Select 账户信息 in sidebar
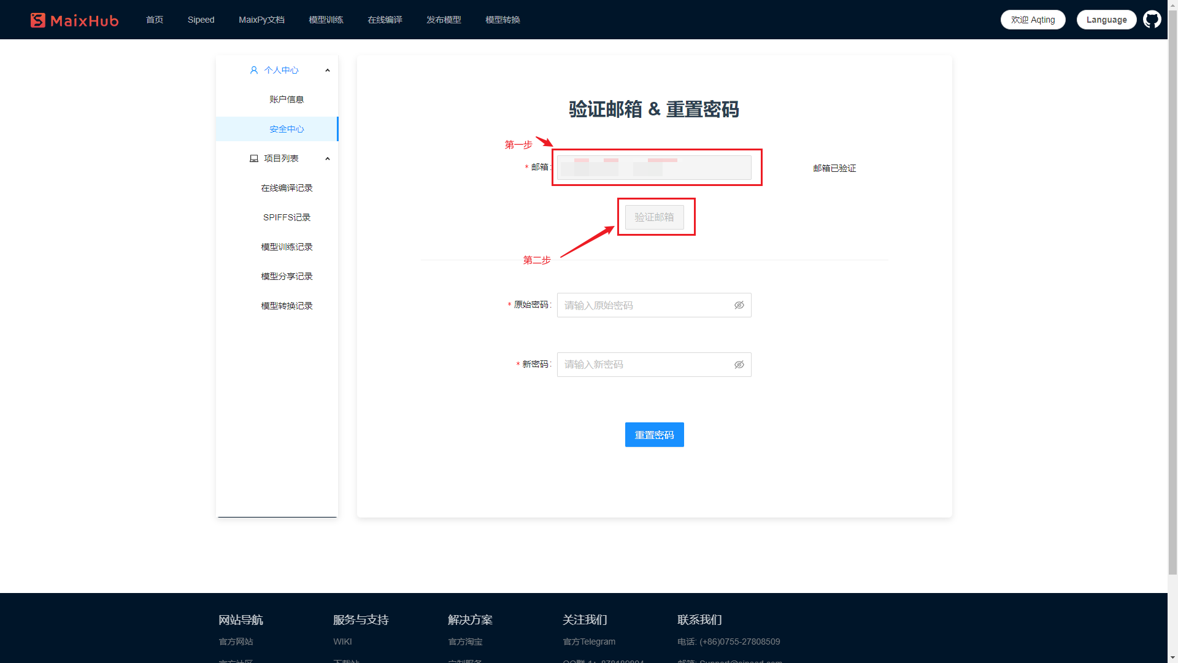Screen dimensions: 1178x663 (277, 99)
